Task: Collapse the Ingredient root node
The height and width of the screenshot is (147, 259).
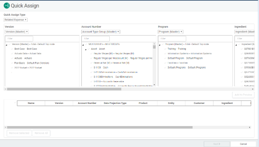Action: click(x=236, y=45)
